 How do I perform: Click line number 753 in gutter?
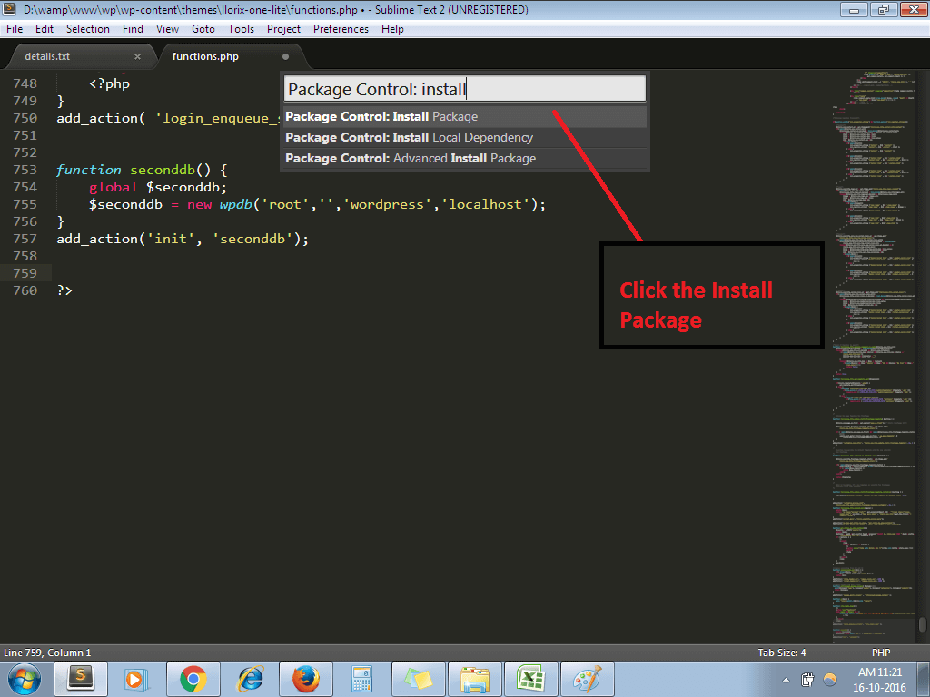point(25,170)
